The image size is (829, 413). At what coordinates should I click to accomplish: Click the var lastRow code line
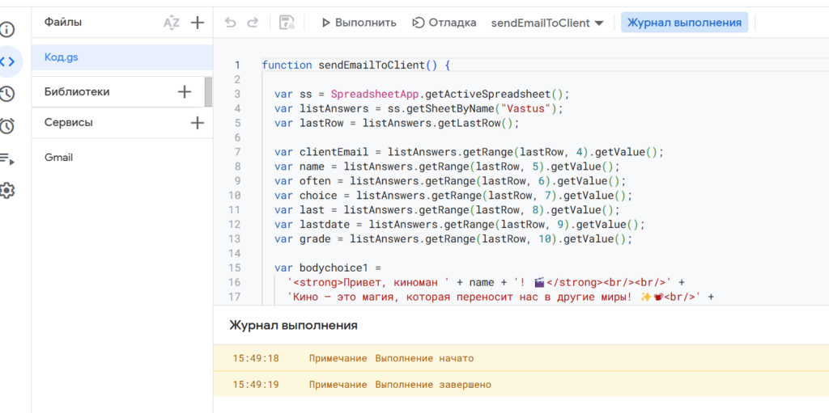coord(397,124)
